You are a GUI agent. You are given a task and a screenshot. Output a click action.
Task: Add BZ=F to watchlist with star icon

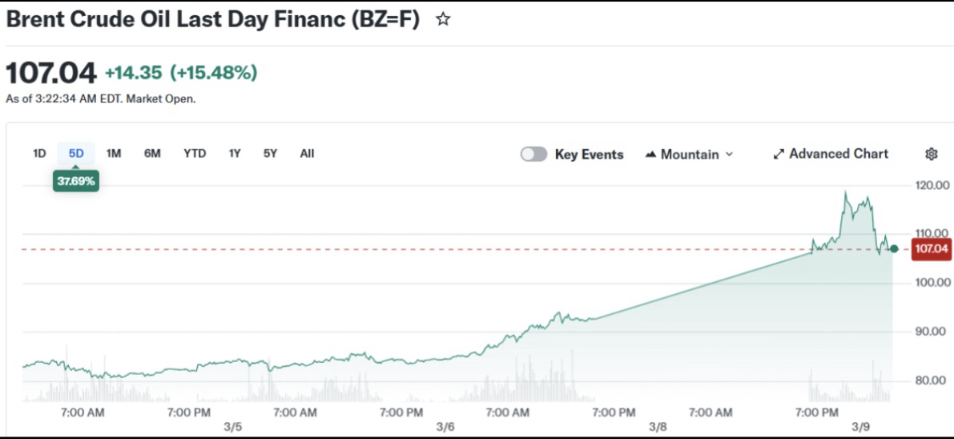click(442, 20)
